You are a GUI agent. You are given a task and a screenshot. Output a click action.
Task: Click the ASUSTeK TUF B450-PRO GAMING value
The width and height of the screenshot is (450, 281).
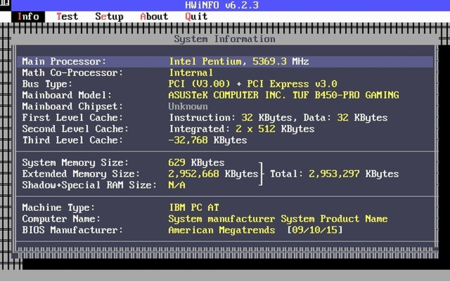click(x=283, y=95)
